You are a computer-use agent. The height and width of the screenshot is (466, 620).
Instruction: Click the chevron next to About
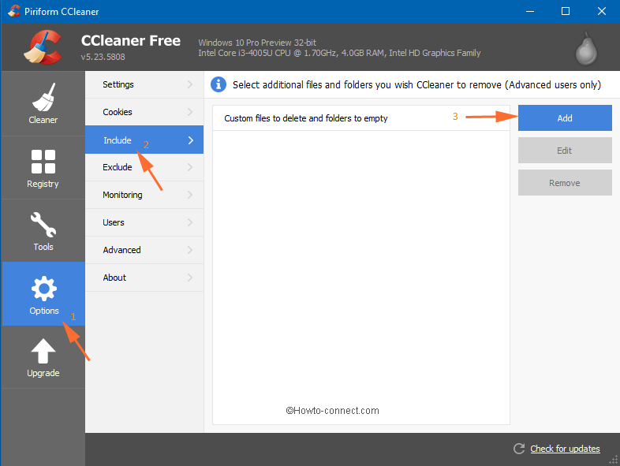pos(190,278)
